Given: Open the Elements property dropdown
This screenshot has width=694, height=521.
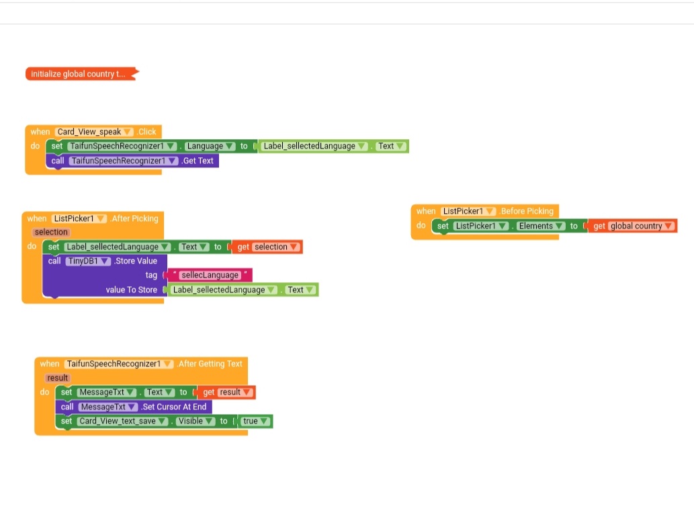Looking at the screenshot, I should pyautogui.click(x=541, y=226).
